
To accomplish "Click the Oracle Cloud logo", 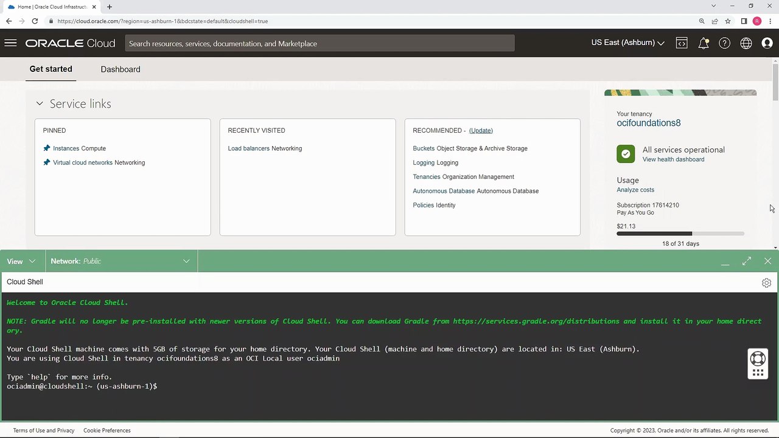I will click(x=70, y=43).
